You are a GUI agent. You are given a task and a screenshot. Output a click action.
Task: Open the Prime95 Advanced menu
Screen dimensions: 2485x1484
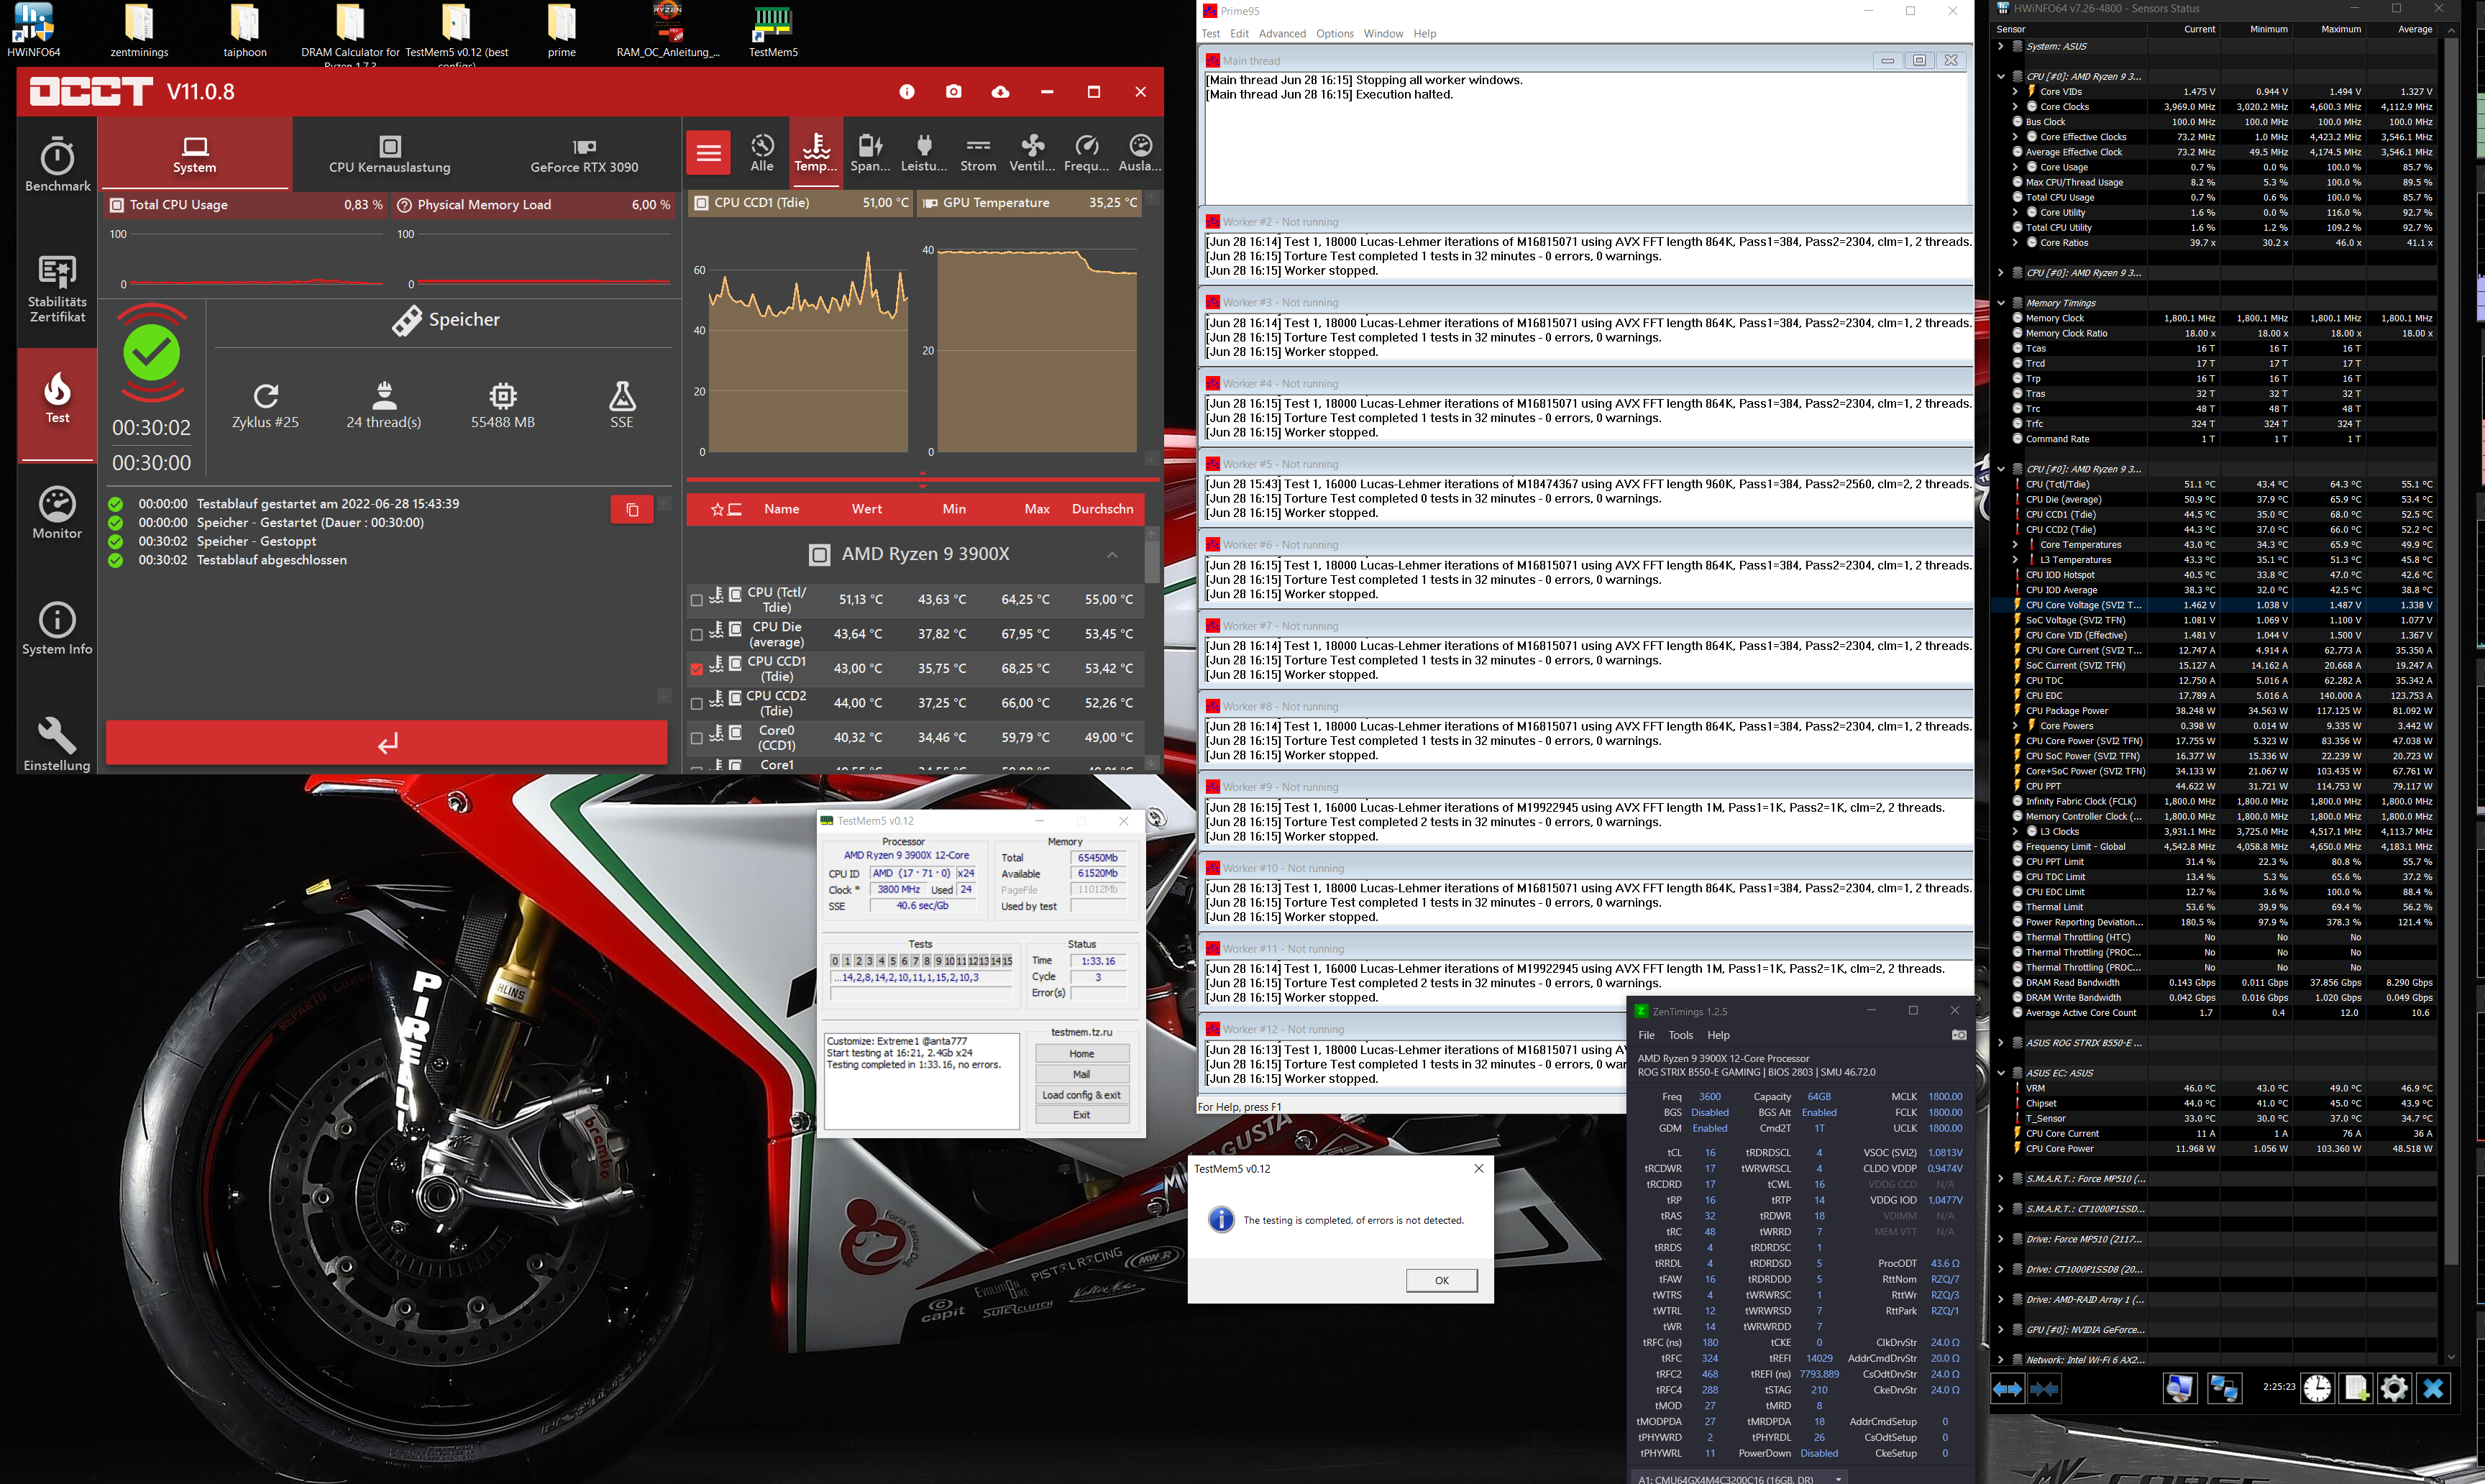tap(1281, 34)
